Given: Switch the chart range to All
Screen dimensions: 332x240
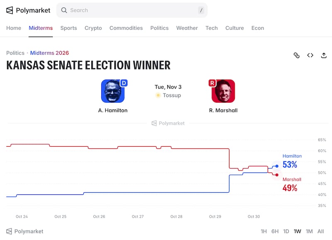Looking at the screenshot, I should (320, 231).
